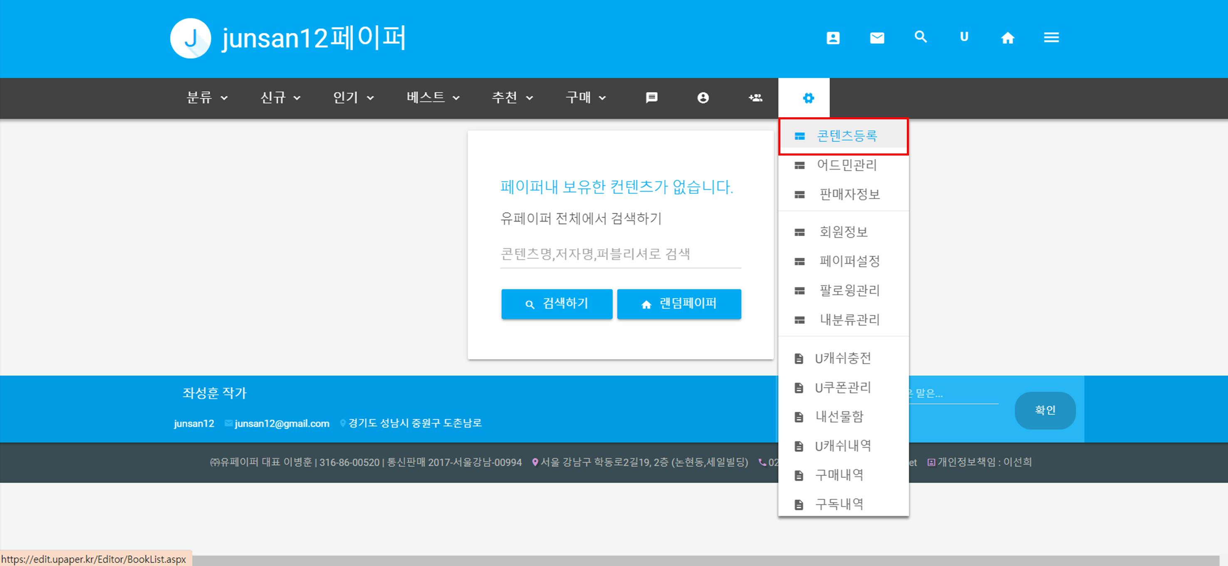Click the magnifier search icon in header
Viewport: 1228px width, 566px height.
921,37
